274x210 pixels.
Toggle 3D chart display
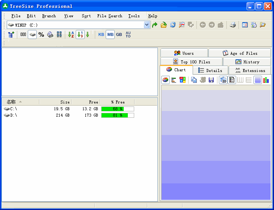[x=223, y=80]
